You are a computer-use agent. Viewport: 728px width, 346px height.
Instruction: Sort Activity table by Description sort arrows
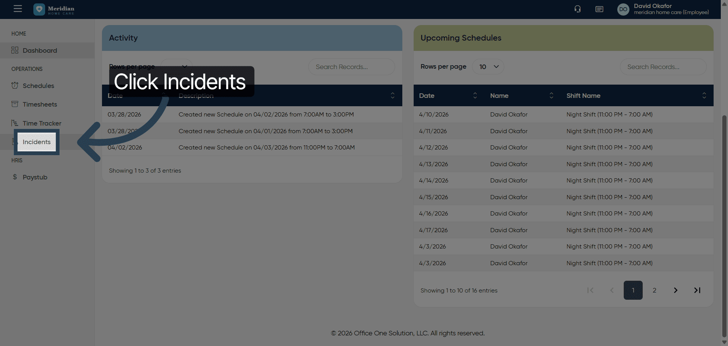(x=392, y=96)
